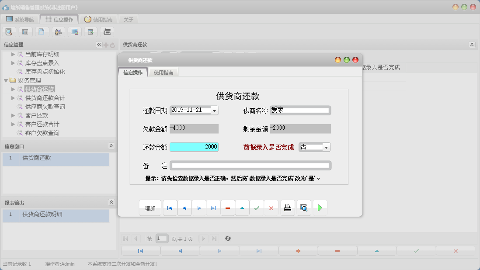This screenshot has height=270, width=480.
Task: Click the 增加 button to add a record
Action: pos(150,208)
